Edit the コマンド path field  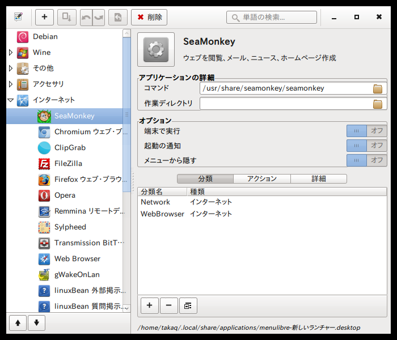293,88
